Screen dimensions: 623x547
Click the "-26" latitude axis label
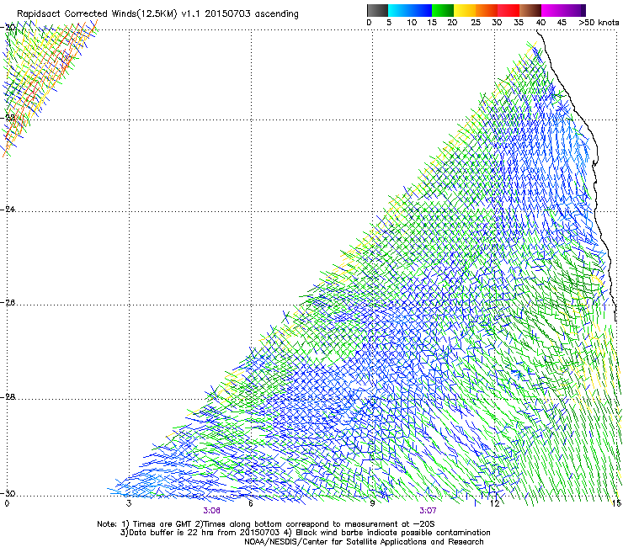click(8, 303)
